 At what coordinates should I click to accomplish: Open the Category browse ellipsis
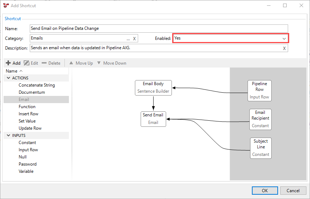[128, 39]
